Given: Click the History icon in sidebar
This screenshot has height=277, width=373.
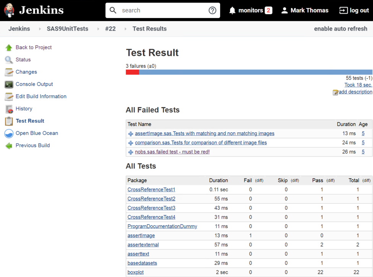Looking at the screenshot, I should 9,109.
